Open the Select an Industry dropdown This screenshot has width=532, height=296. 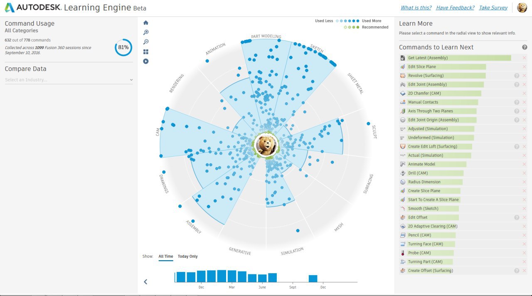point(69,80)
